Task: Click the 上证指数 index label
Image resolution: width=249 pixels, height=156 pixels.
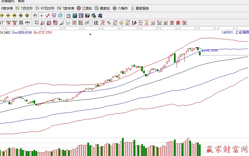Action: 242,32
